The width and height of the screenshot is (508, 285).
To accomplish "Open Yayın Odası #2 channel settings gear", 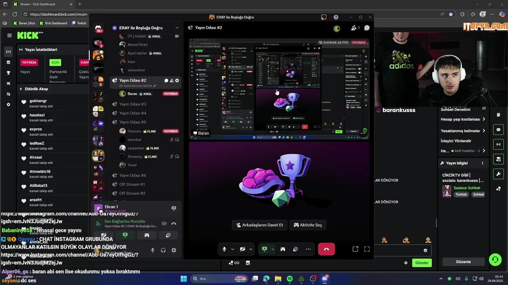I will (177, 80).
